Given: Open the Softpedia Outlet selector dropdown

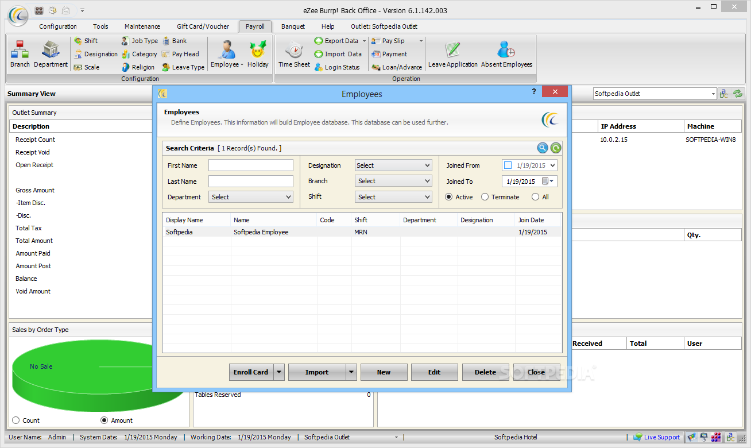Looking at the screenshot, I should (x=713, y=94).
